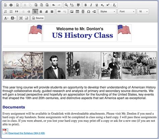Justify the text alignment
The height and width of the screenshot is (139, 159).
[52, 11]
